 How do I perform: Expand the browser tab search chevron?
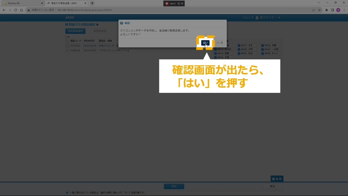319,3
